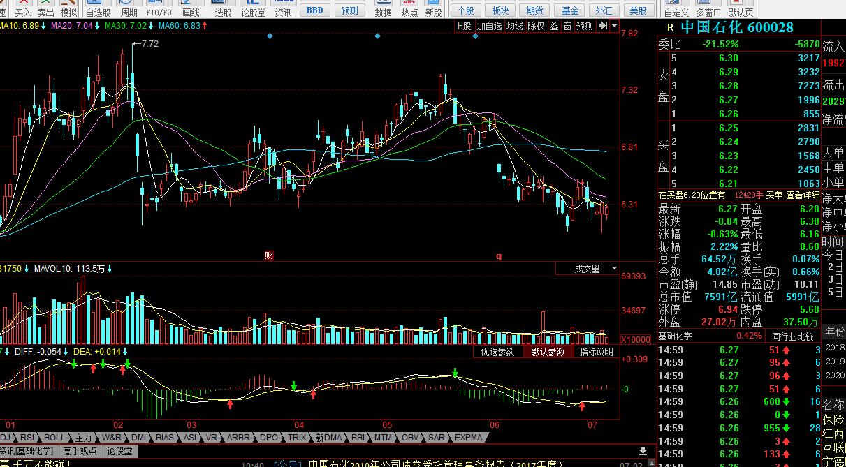
Task: Toggle the chart 预测 forecast option
Action: click(x=585, y=26)
